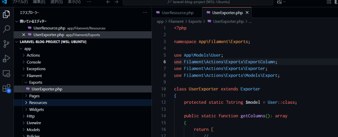Screen dimensions: 338x137
Task: Open Explorer panel more actions ellipsis
Action: pos(145,13)
